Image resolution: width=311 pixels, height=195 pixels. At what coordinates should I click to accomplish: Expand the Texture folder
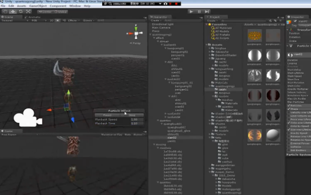210,134
